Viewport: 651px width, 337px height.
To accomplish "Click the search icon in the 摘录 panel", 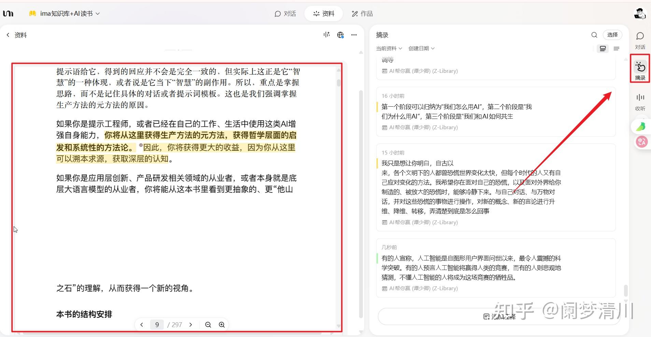I will pos(594,35).
